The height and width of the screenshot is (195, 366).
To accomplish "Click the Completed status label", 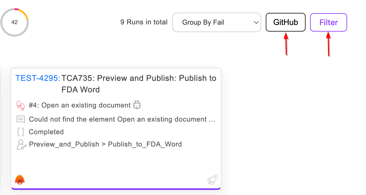I will 46,132.
